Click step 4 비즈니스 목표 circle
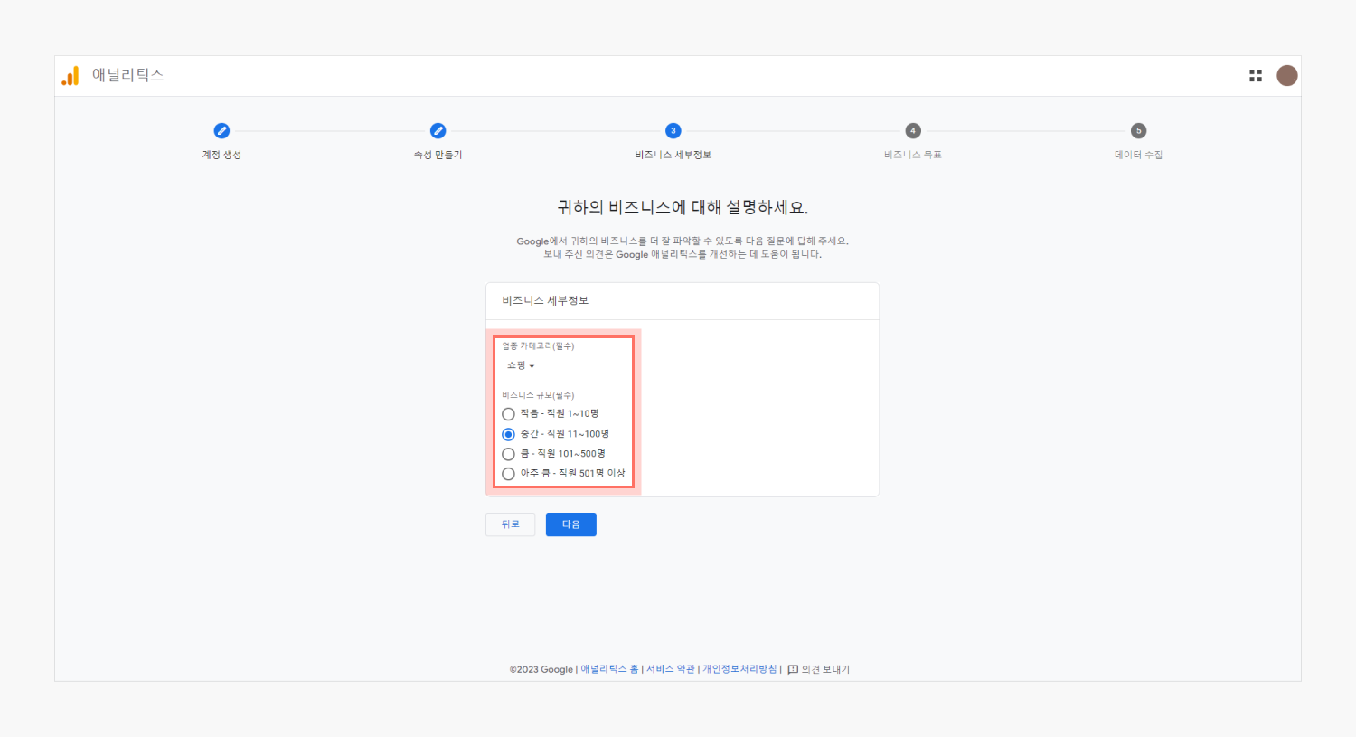 [912, 131]
